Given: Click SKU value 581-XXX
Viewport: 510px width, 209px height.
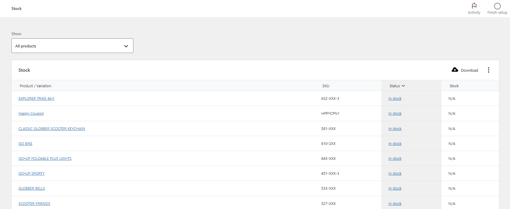Looking at the screenshot, I should pyautogui.click(x=328, y=129).
